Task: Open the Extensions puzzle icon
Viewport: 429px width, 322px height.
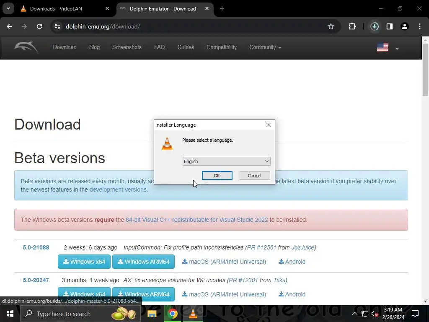Action: click(352, 26)
